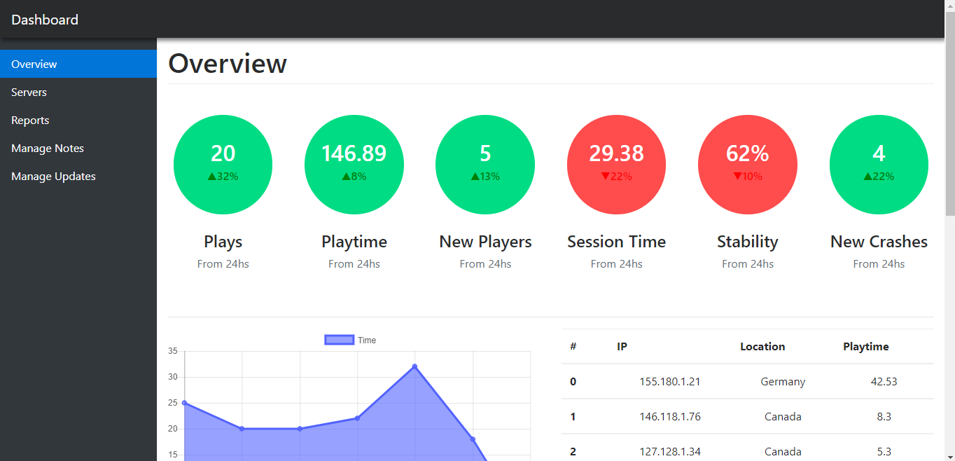Click row index 1 in table
955x461 pixels.
(x=573, y=416)
